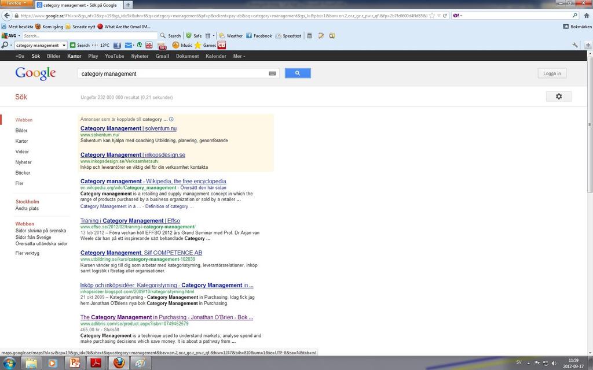
Task: Open PowerPoint from the taskbar
Action: coord(75,363)
